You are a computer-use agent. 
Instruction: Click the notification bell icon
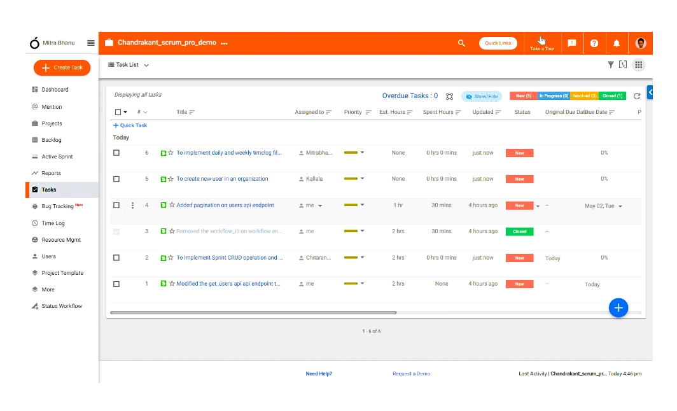coord(616,43)
